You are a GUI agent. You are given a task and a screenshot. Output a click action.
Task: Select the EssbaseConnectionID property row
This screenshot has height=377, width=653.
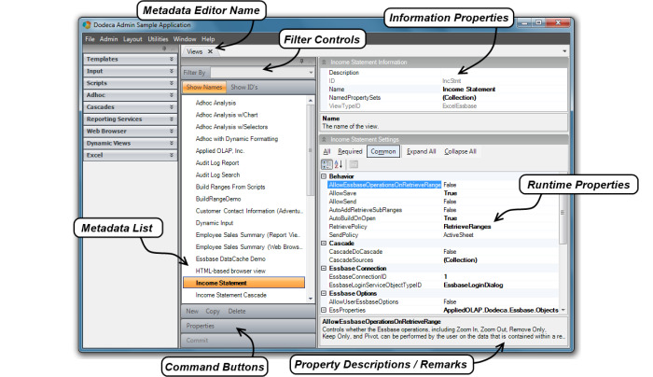click(443, 276)
